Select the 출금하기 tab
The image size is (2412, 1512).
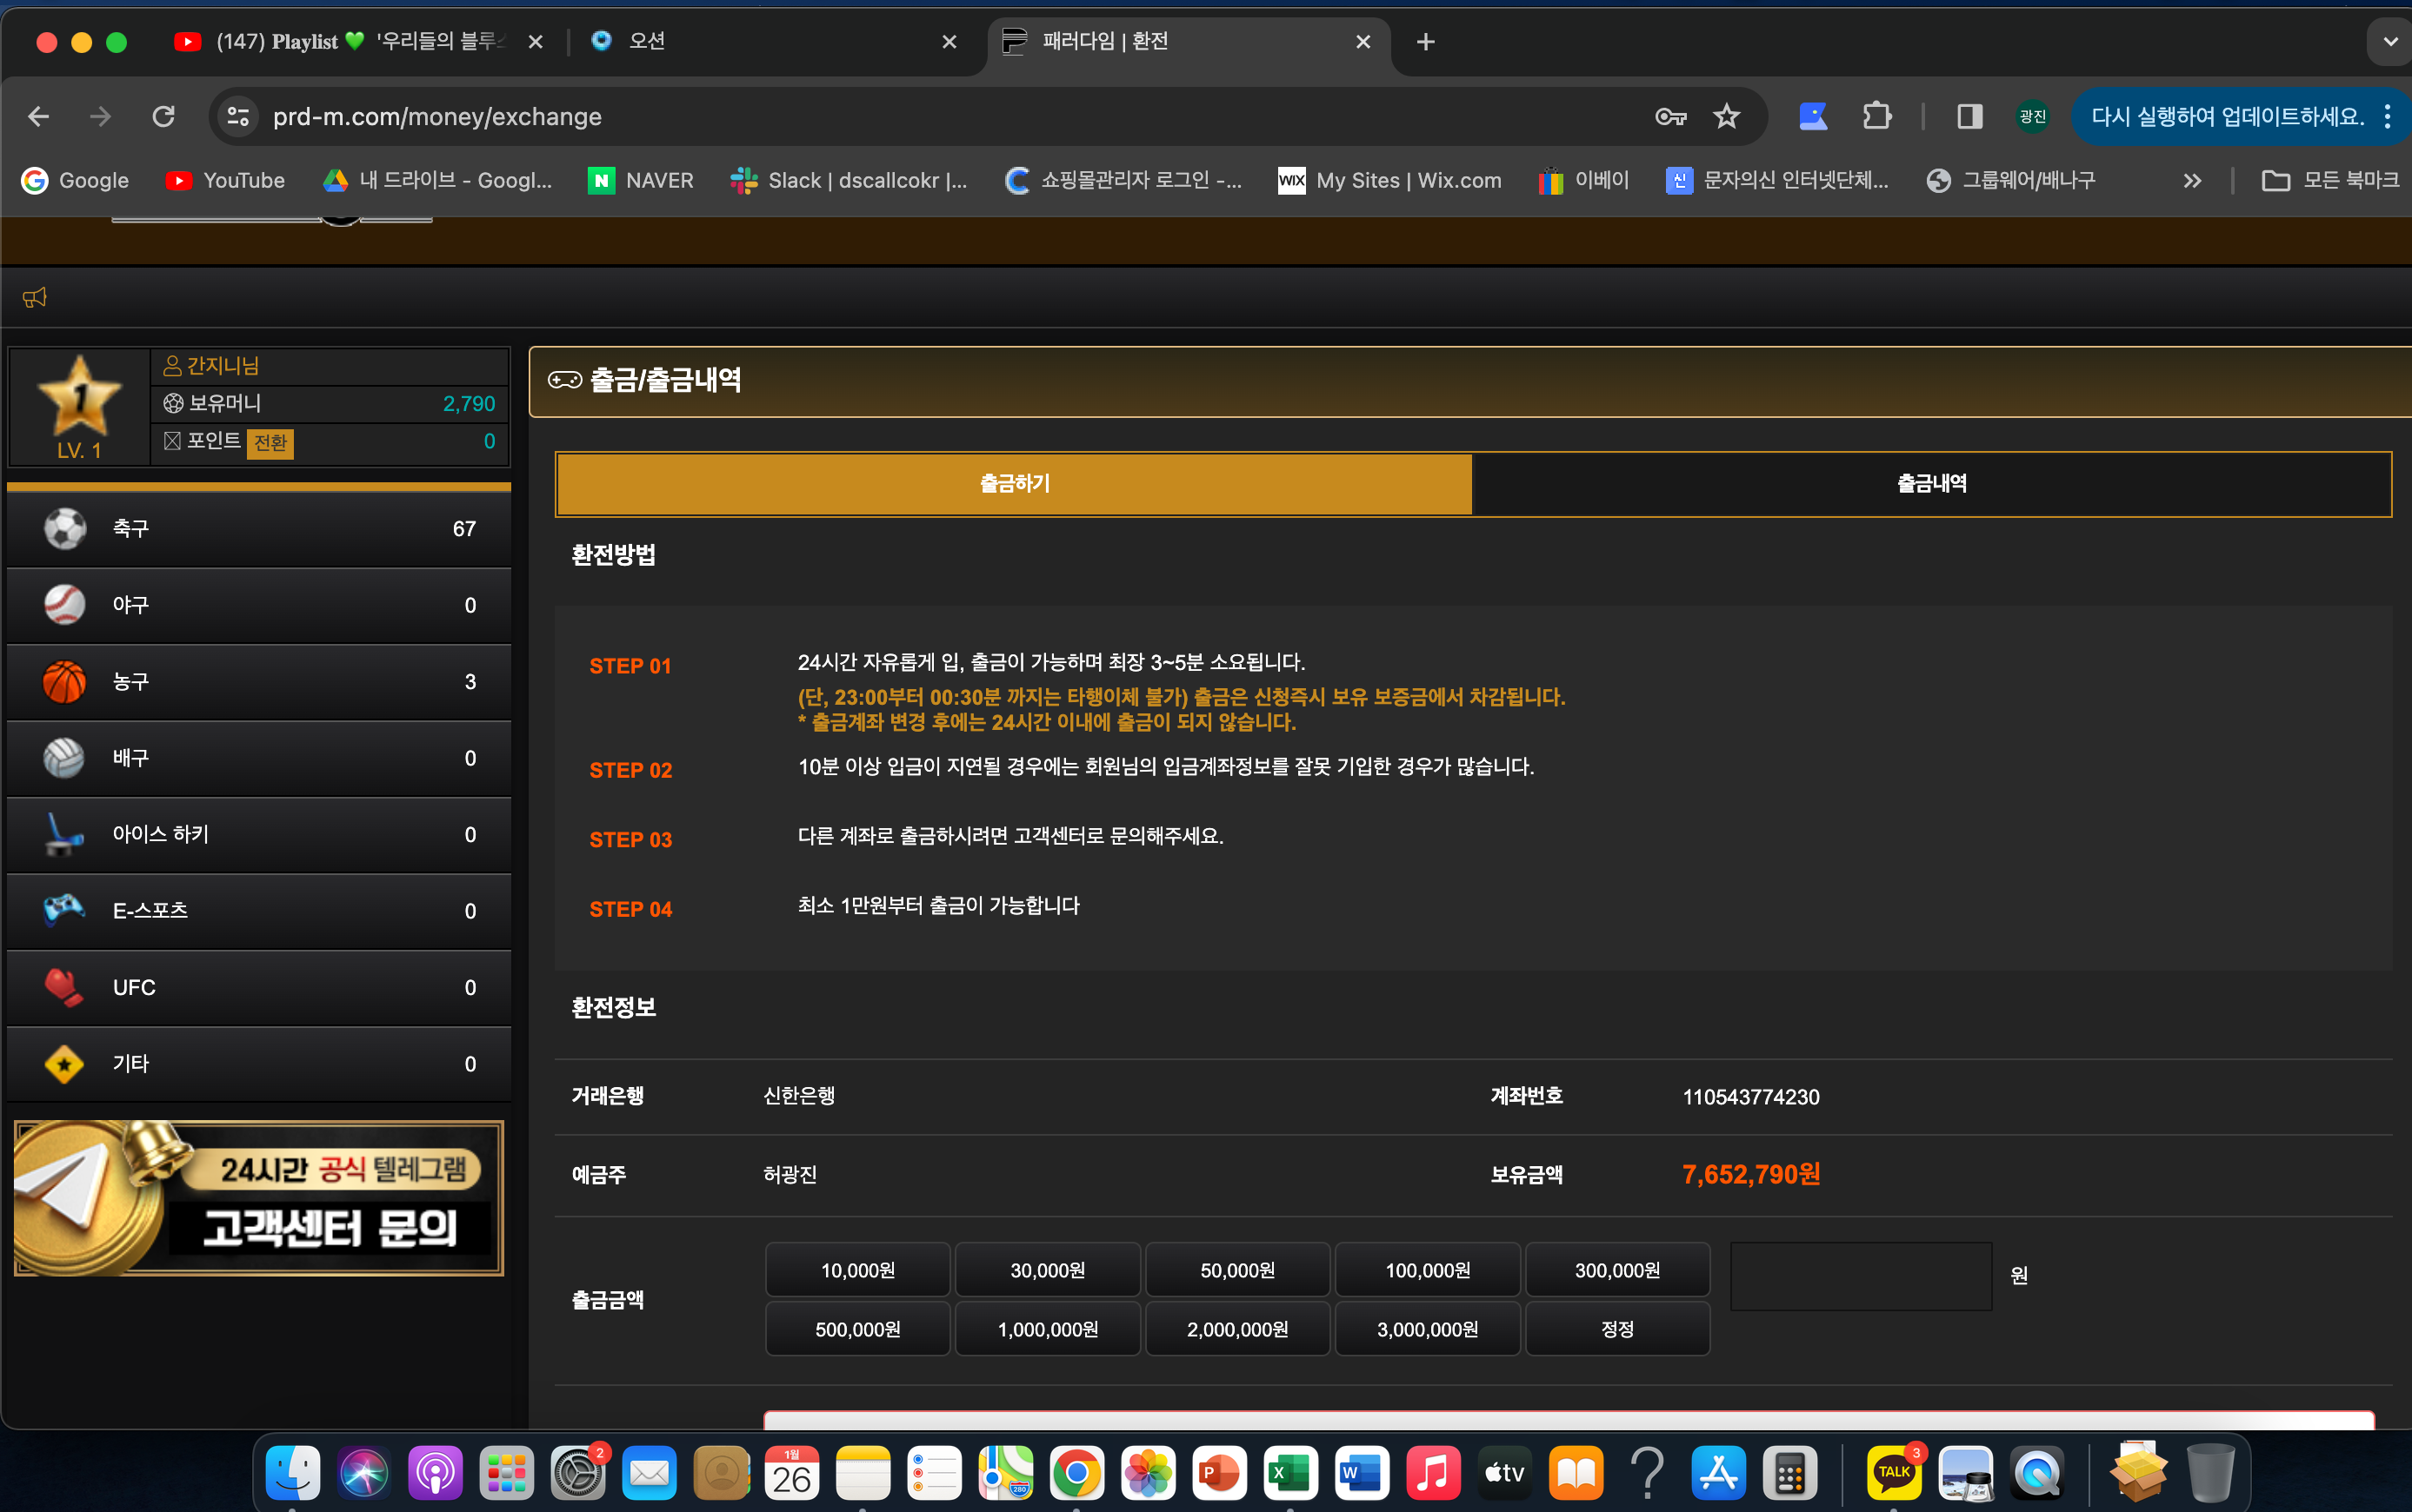coord(1012,483)
